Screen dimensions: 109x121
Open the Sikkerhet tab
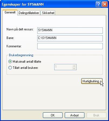click(48, 13)
